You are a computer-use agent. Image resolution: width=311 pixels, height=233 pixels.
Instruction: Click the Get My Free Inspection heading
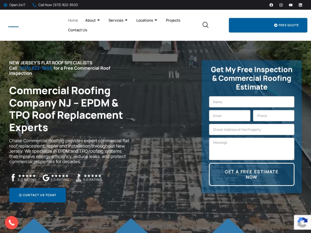[x=252, y=78]
